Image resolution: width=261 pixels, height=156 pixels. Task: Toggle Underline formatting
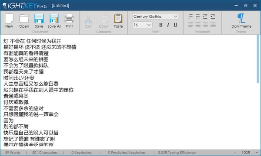point(175,25)
